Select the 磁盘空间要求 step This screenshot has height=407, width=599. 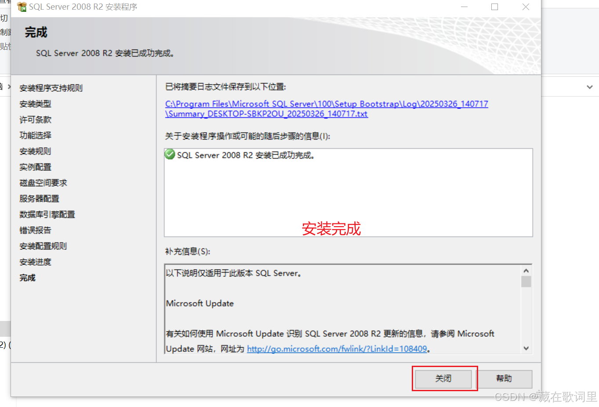43,183
